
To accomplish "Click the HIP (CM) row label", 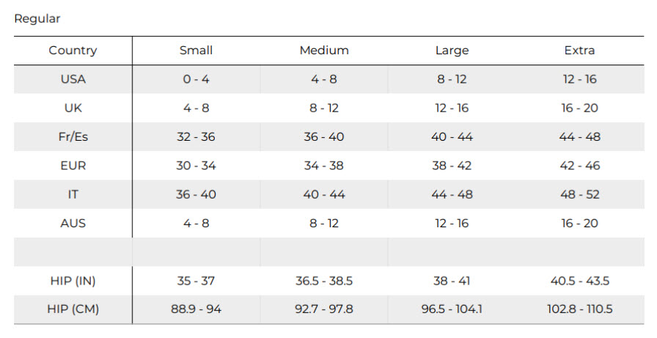I will click(73, 309).
